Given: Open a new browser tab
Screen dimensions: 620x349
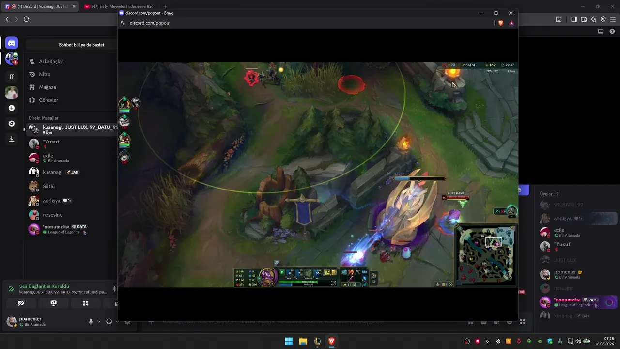Looking at the screenshot, I should pos(165,6).
